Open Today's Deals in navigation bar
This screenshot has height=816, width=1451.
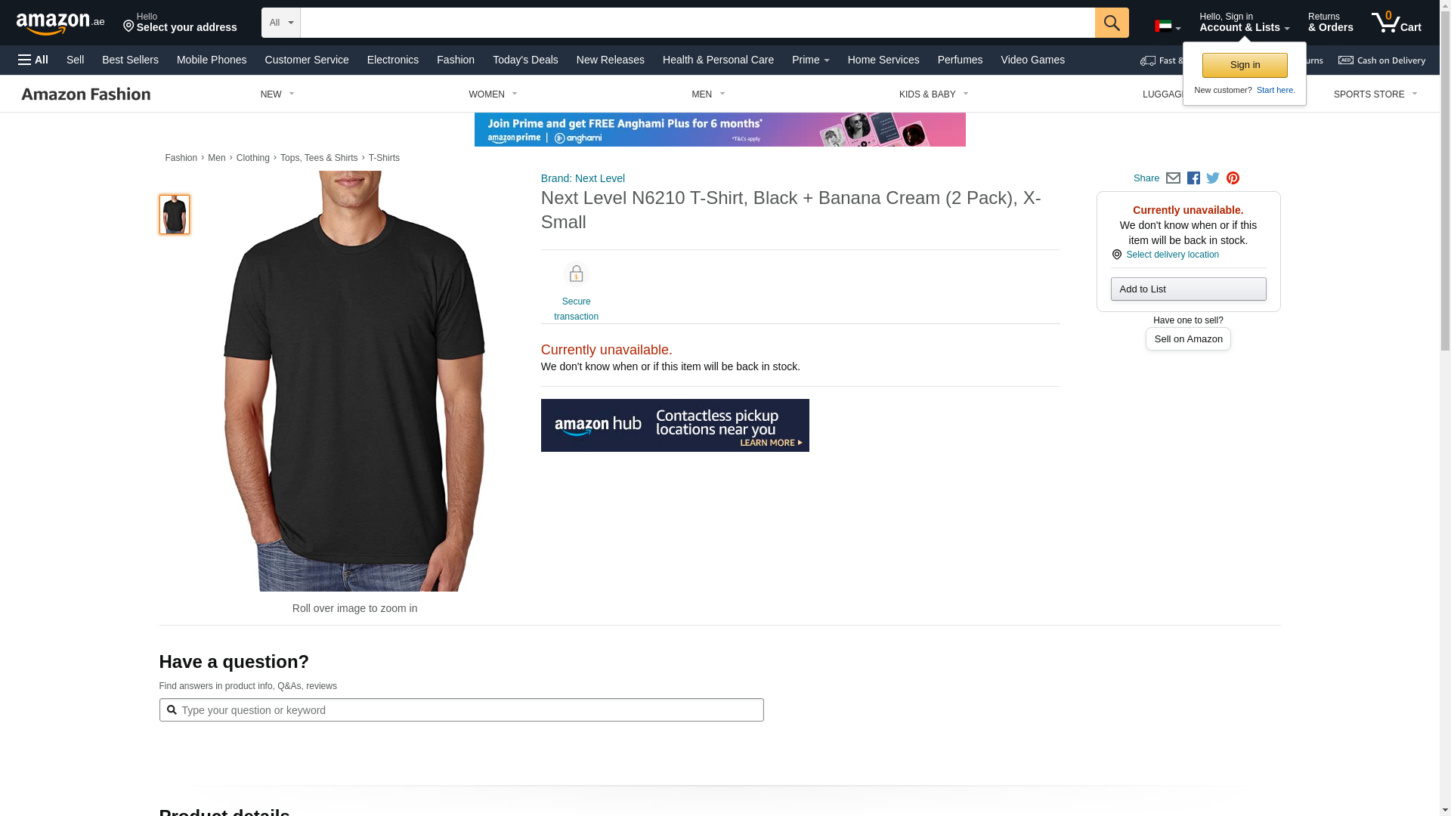pos(525,60)
